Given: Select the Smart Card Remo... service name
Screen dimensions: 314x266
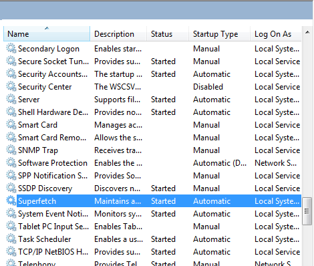Looking at the screenshot, I should (52, 138).
